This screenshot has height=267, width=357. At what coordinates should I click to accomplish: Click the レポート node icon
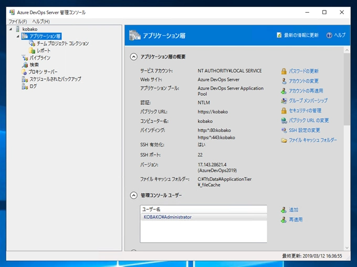pyautogui.click(x=32, y=50)
